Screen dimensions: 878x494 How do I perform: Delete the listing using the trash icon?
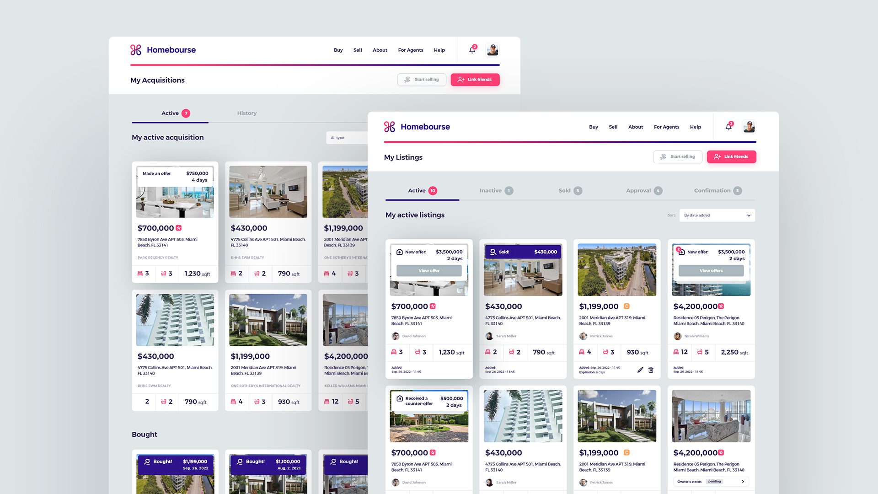[651, 370]
